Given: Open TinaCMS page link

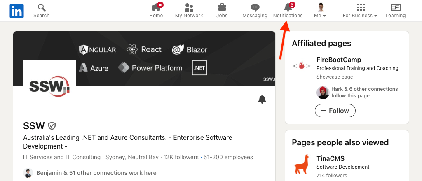Looking at the screenshot, I should [330, 159].
